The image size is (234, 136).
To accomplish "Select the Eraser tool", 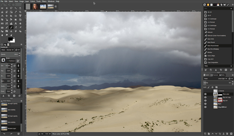I will (16, 27).
